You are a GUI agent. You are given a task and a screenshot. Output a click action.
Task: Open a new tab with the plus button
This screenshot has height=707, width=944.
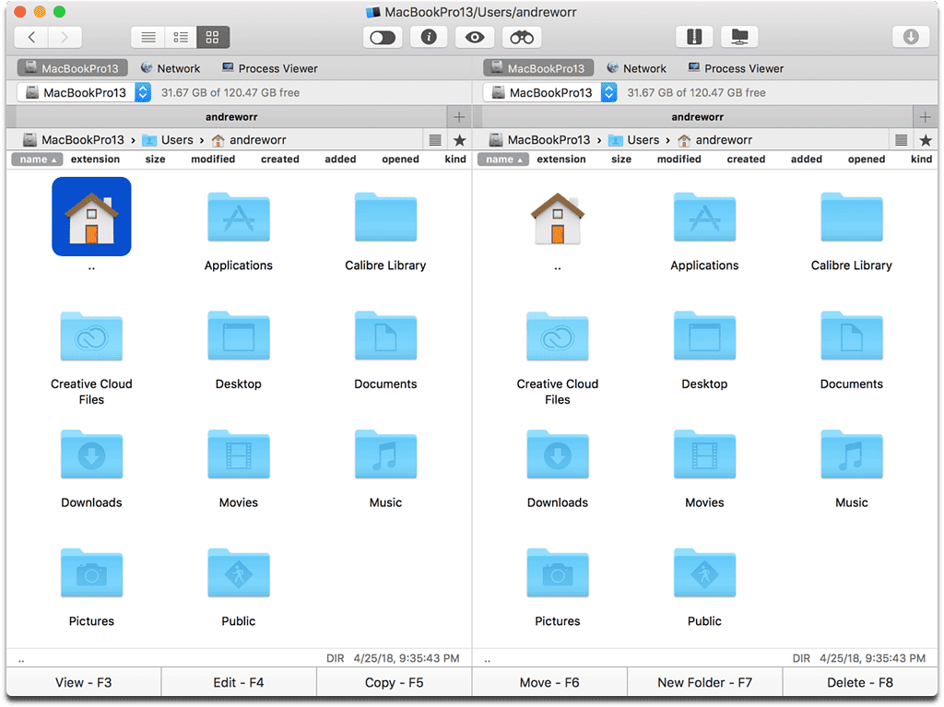457,116
